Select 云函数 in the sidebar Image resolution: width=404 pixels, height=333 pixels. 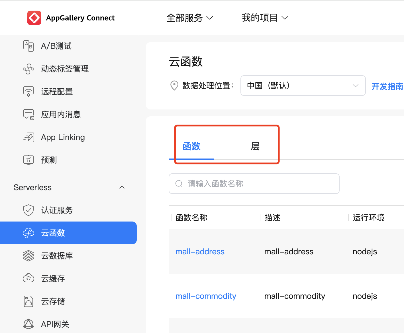68,233
